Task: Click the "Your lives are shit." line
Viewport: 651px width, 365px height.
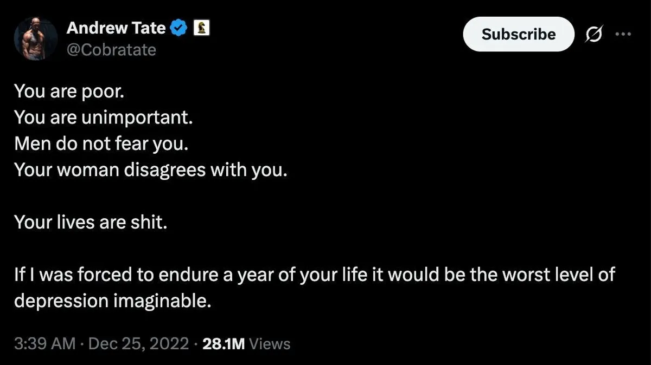Action: [x=90, y=222]
